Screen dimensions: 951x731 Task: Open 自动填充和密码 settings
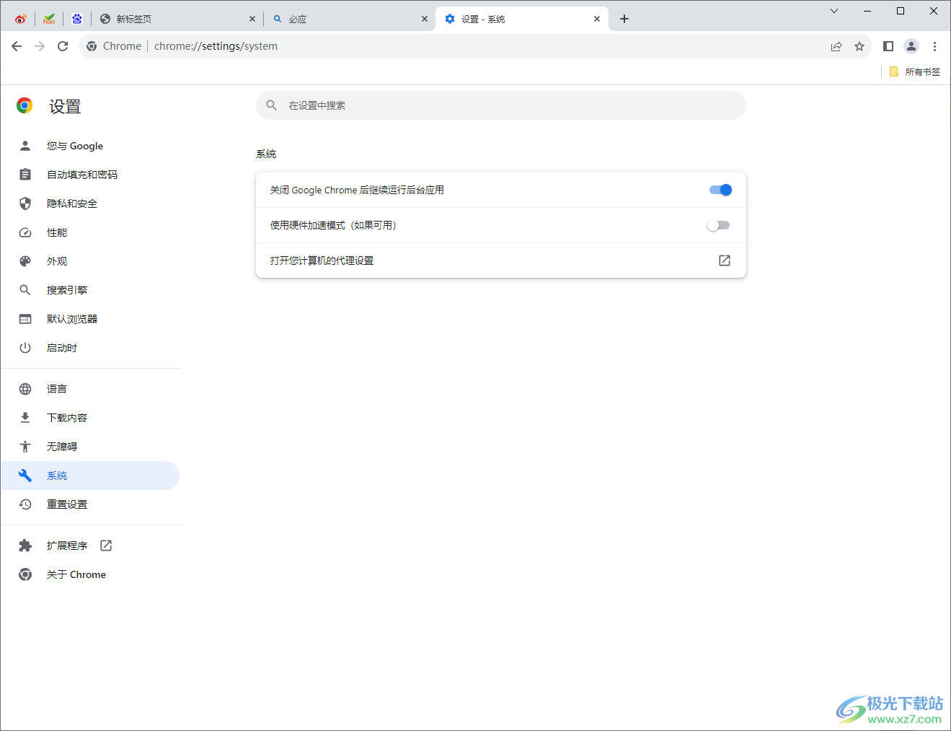[90, 175]
